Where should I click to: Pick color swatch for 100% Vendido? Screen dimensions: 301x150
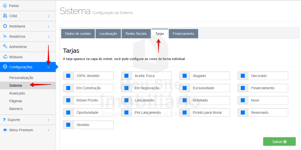click(x=68, y=76)
